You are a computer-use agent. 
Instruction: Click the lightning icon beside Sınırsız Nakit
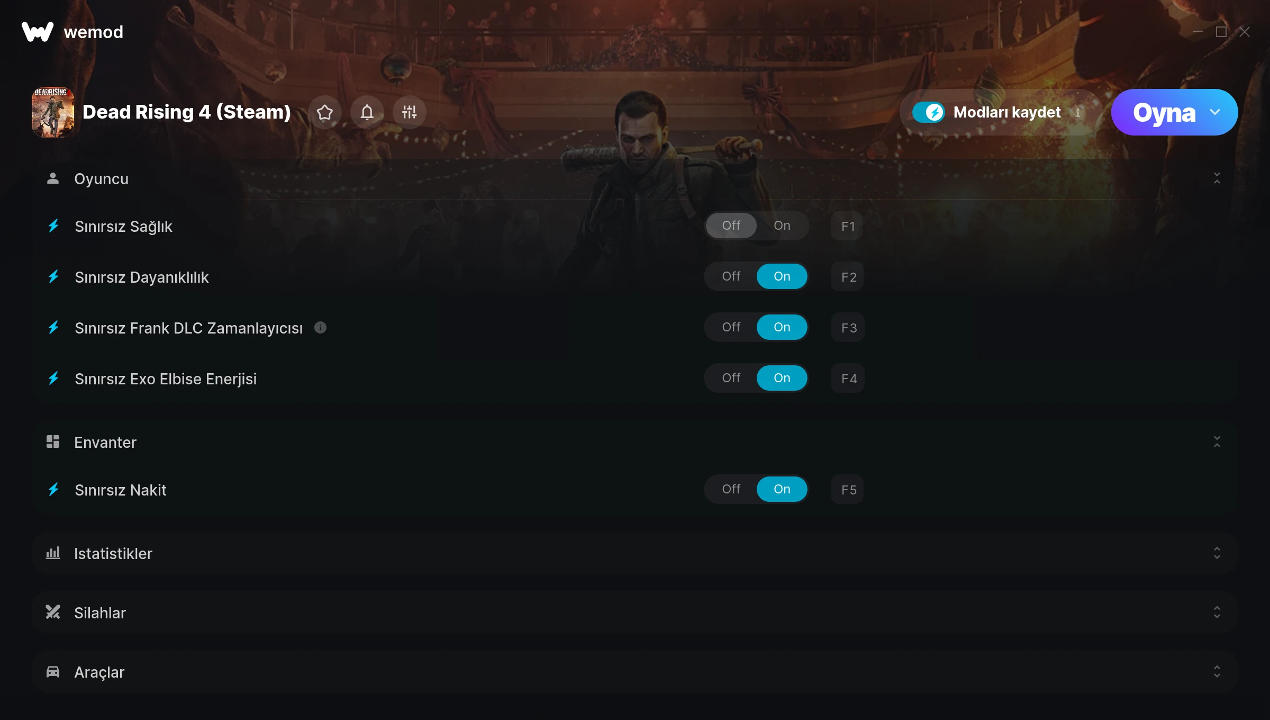coord(53,490)
